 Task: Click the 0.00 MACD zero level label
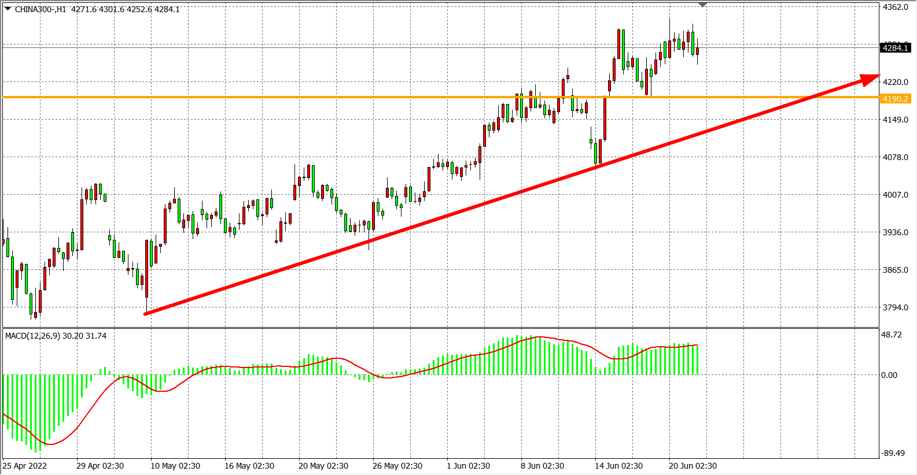tap(889, 375)
